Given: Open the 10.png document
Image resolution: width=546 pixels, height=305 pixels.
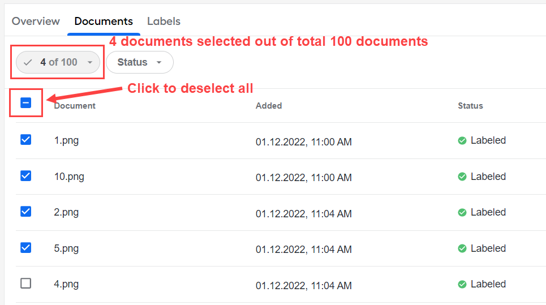Looking at the screenshot, I should coord(69,177).
